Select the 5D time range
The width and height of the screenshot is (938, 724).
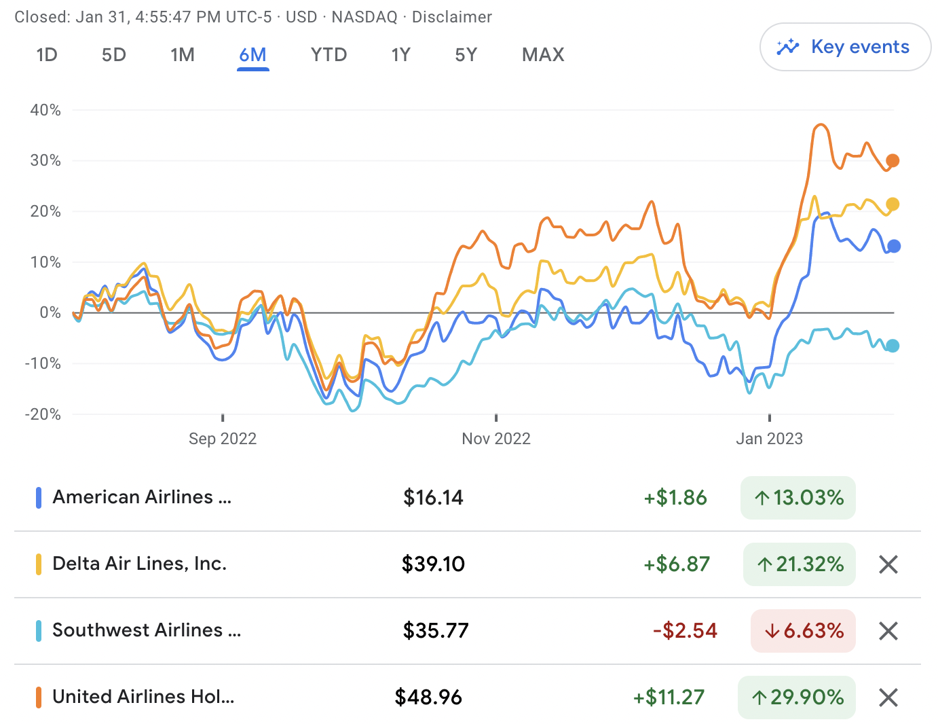pyautogui.click(x=114, y=55)
